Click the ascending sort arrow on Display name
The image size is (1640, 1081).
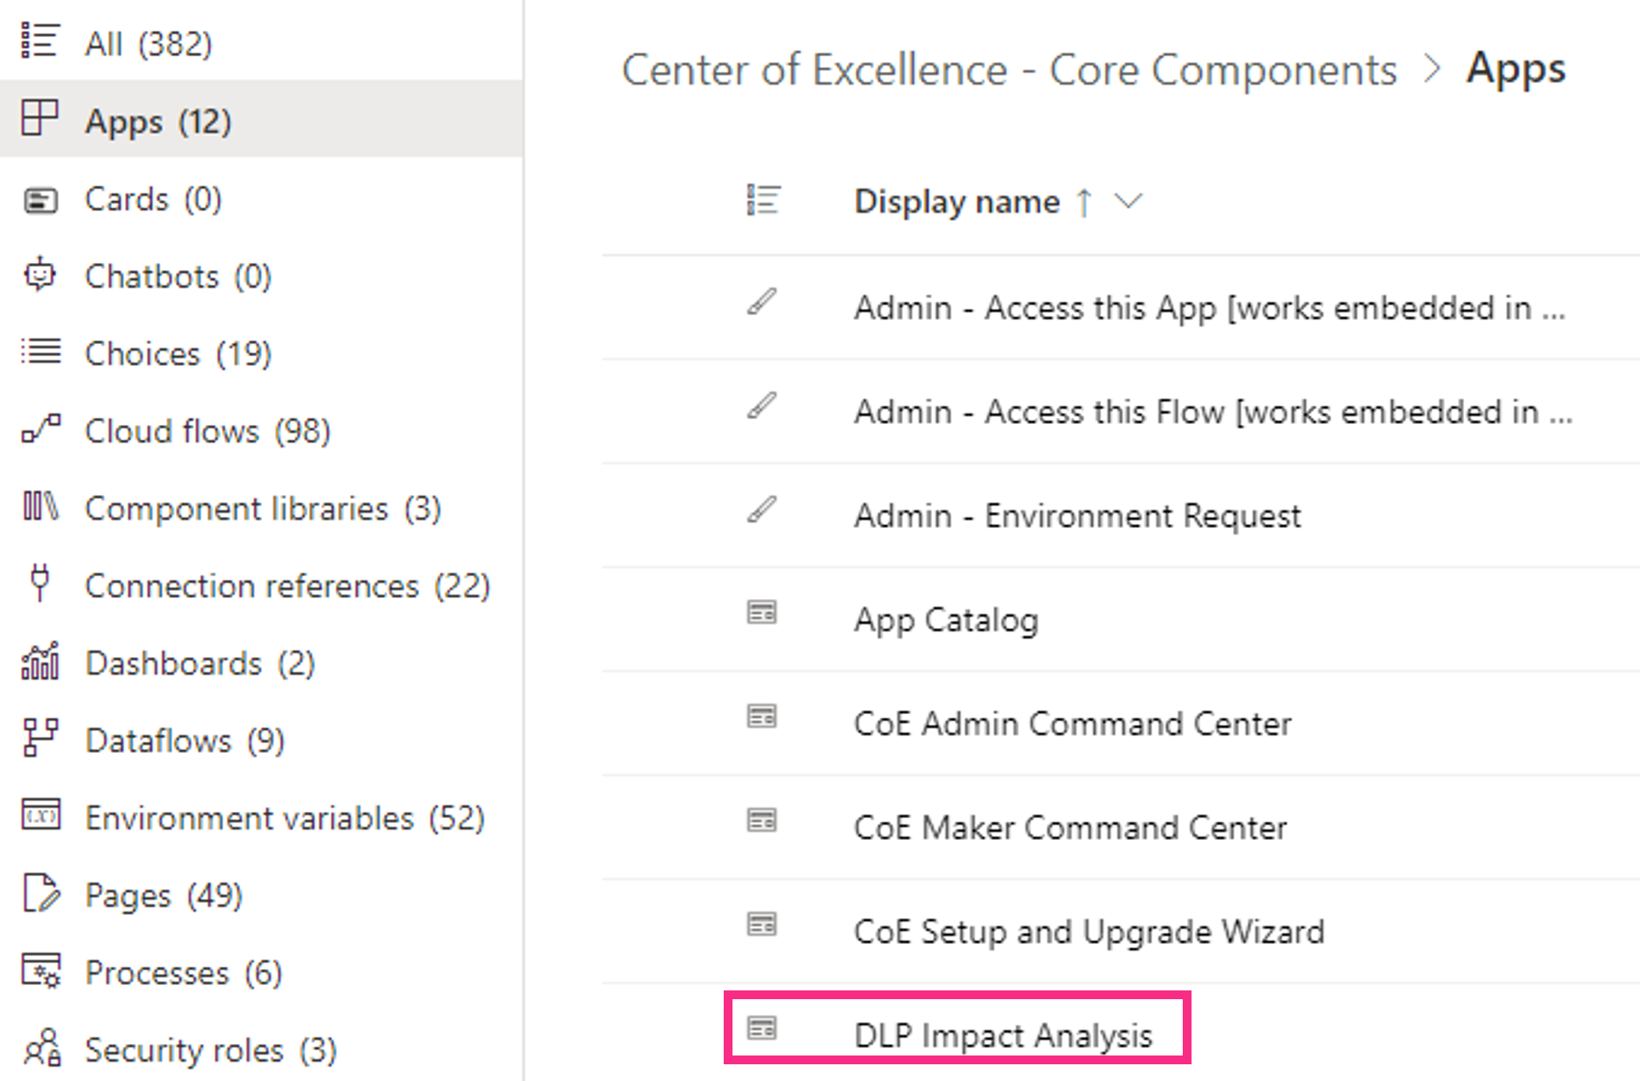tap(1085, 201)
